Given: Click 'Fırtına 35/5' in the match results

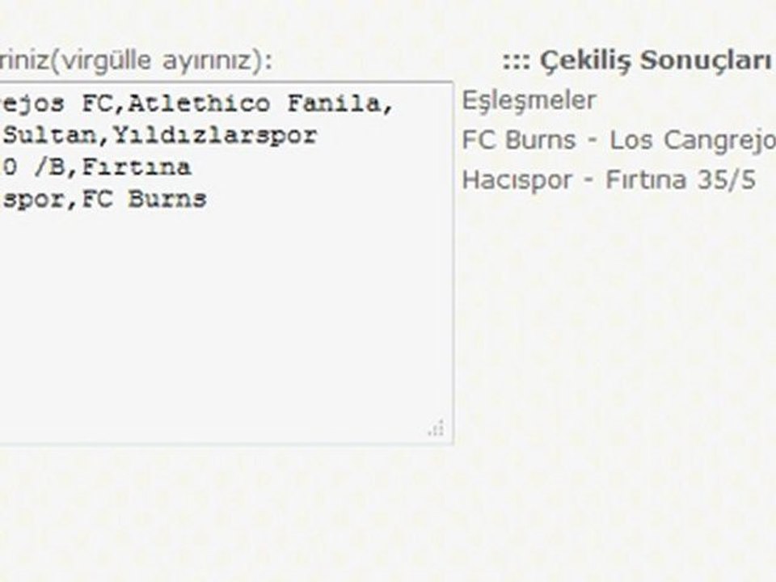Looking at the screenshot, I should (x=681, y=179).
